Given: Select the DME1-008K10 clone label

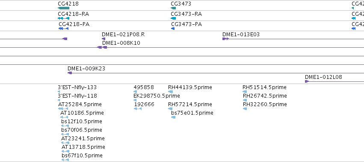Looking at the screenshot, I should click(x=121, y=43).
